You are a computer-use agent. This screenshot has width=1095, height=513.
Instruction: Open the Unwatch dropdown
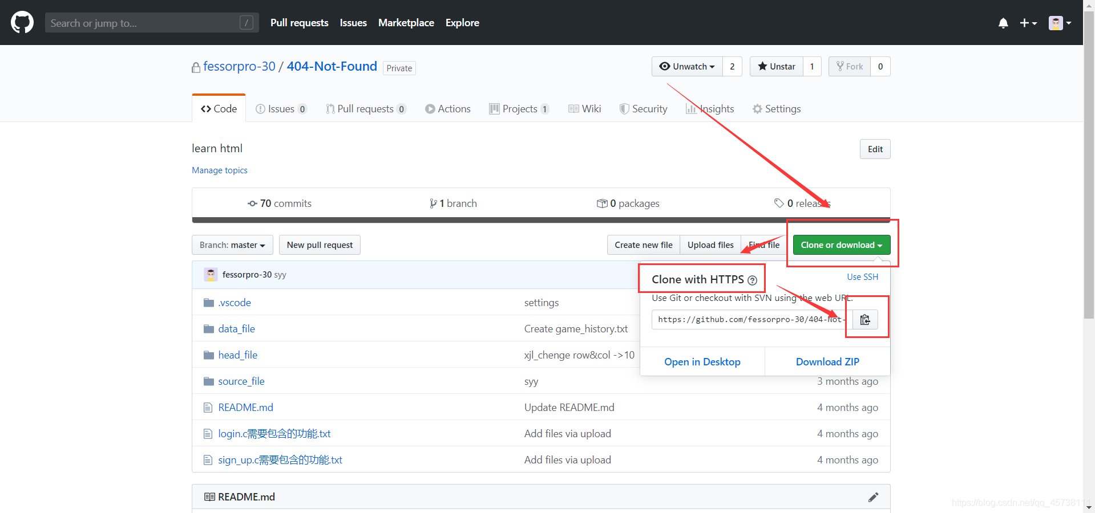coord(687,67)
